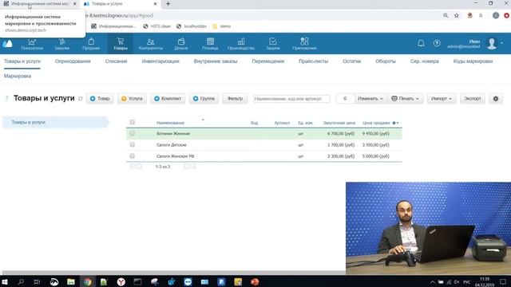
Task: Switch to the Инвентаризации tab
Action: (x=160, y=61)
